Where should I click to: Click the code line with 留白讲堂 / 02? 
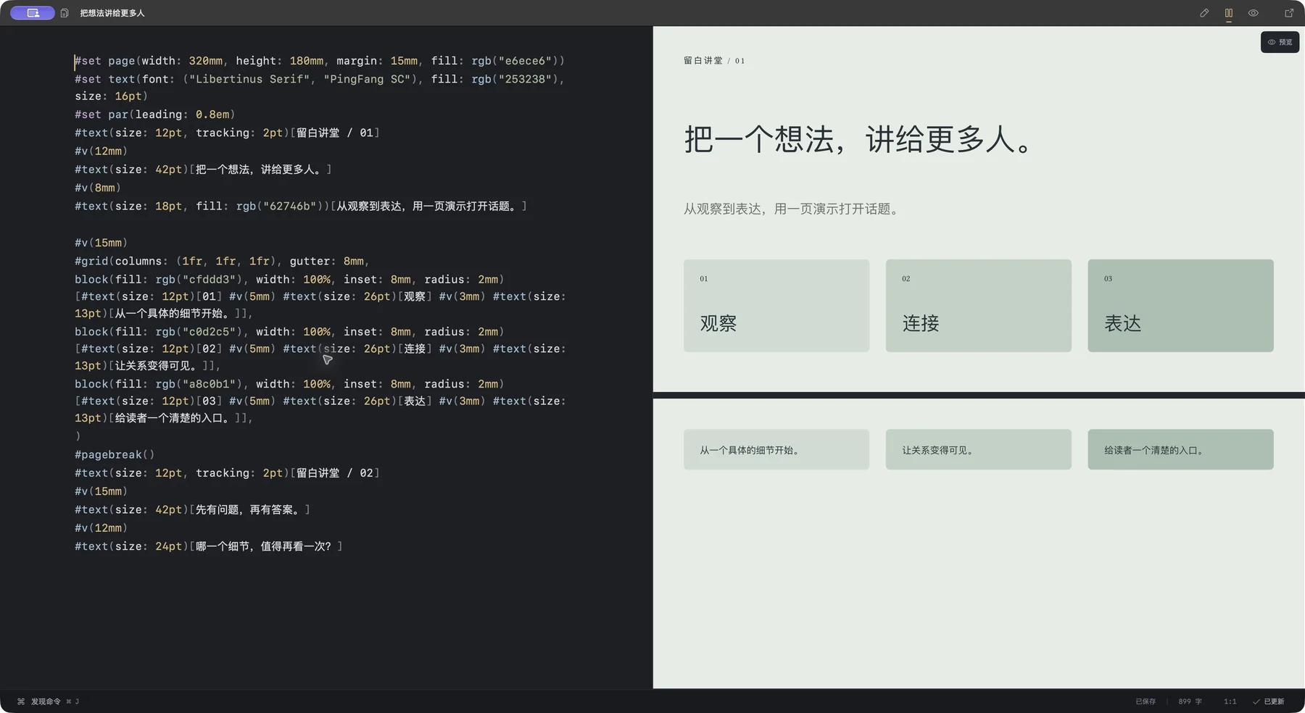227,473
